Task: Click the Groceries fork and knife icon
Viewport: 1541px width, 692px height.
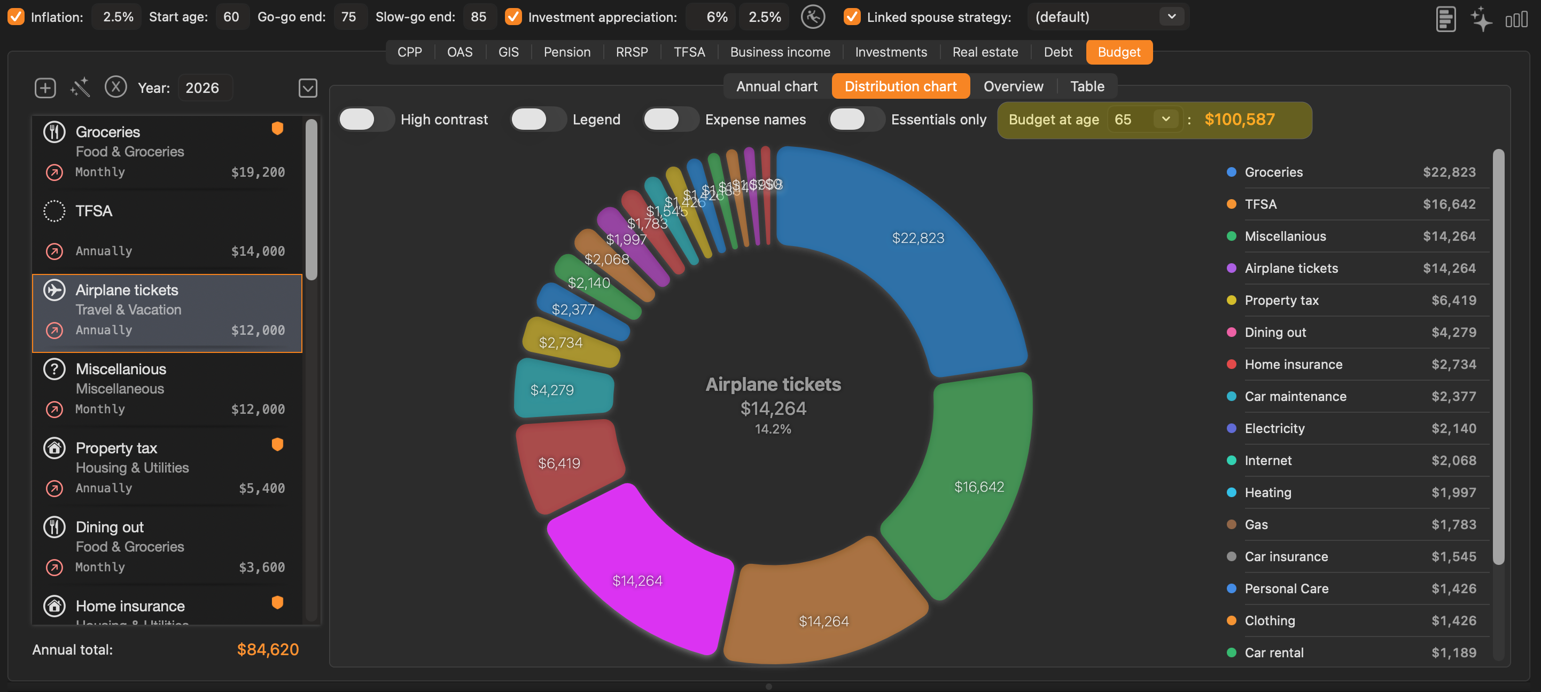Action: tap(55, 132)
